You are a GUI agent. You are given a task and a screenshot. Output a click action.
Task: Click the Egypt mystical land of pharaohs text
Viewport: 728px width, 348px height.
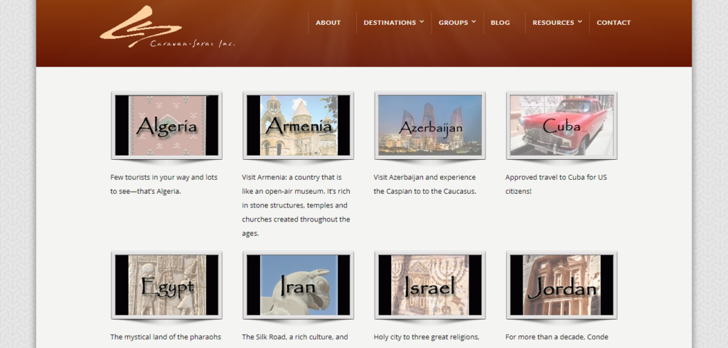tap(166, 337)
